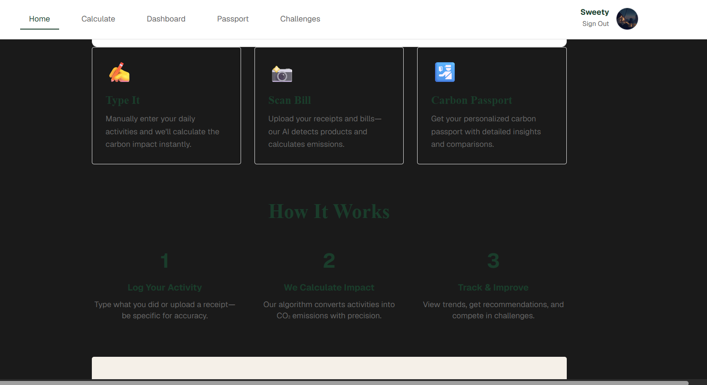This screenshot has width=707, height=385.
Task: Click the step number 1
Action: point(165,261)
